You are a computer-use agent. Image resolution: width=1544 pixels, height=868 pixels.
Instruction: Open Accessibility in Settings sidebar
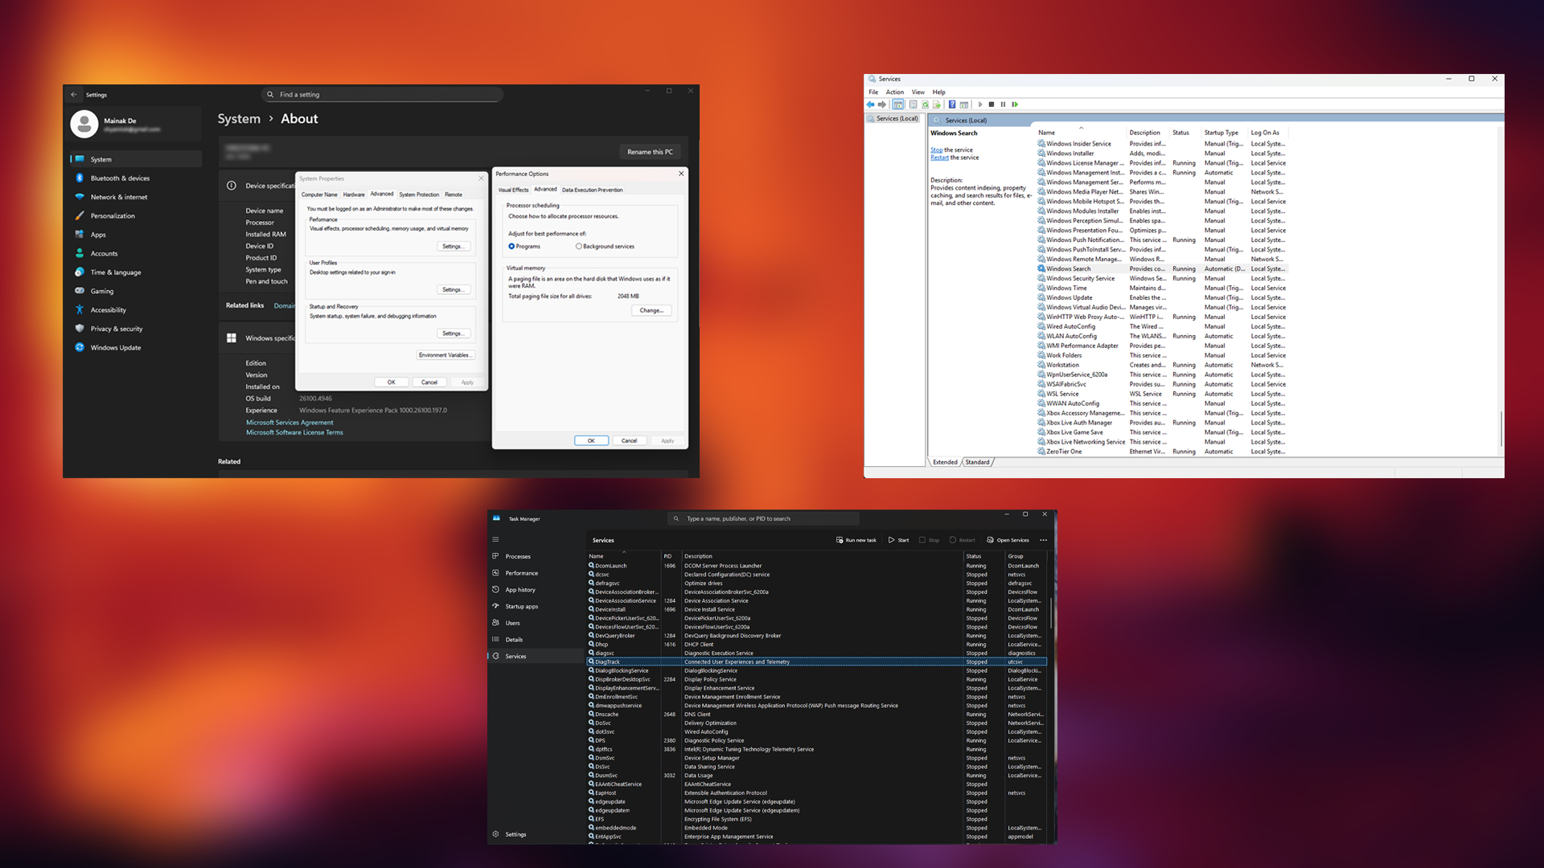click(x=135, y=310)
